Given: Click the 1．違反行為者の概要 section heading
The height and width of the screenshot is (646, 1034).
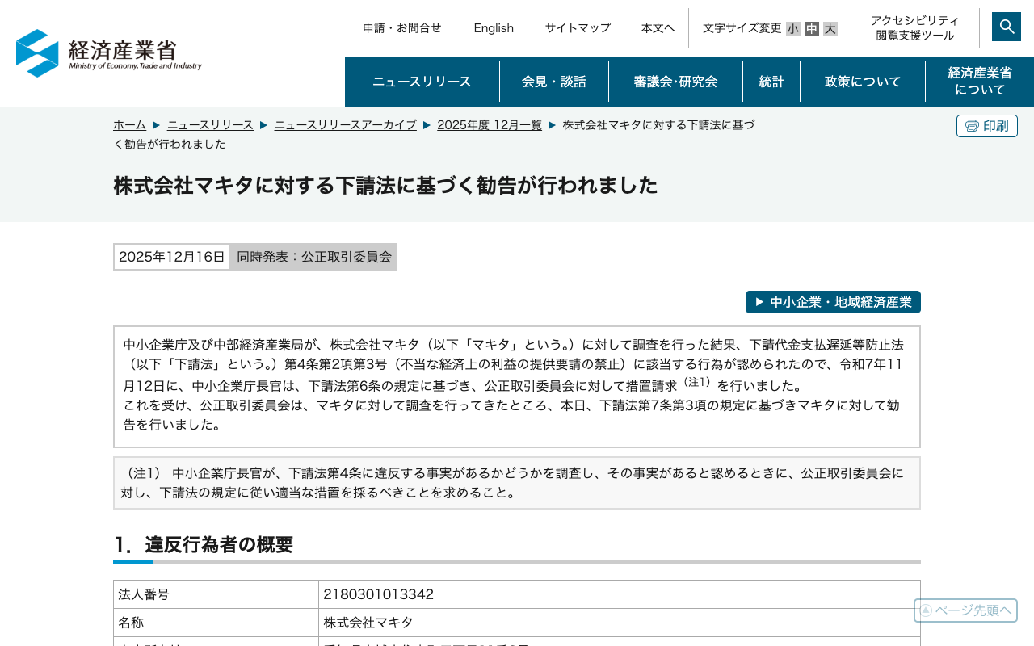Looking at the screenshot, I should pos(203,545).
